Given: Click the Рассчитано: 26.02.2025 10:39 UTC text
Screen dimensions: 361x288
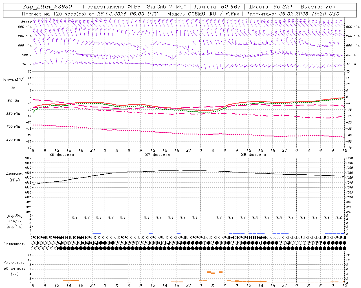Looking at the screenshot, I should 293,14.
